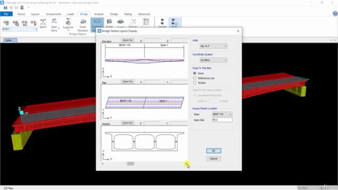This screenshot has height=190, width=338.
Task: Click the Redo icon in quick access toolbar
Action: pyautogui.click(x=16, y=8)
